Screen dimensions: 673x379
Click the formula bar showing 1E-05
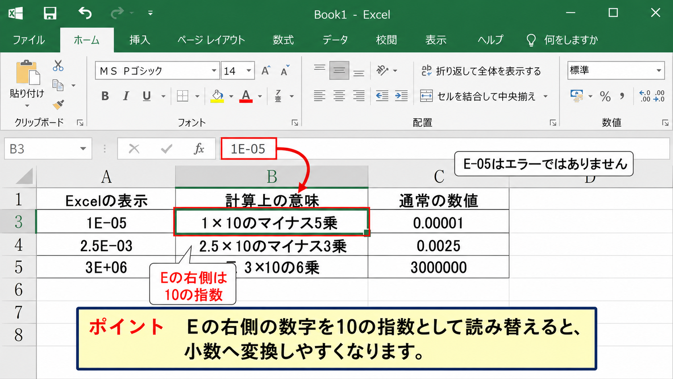[444, 149]
